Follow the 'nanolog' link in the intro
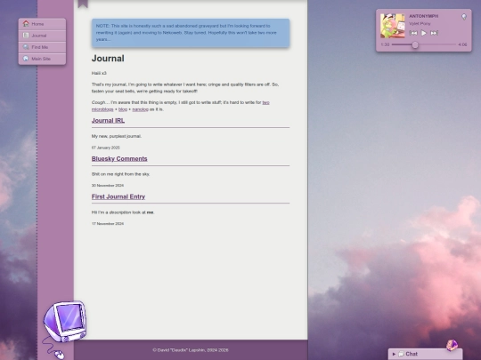481x360 pixels. pyautogui.click(x=140, y=109)
